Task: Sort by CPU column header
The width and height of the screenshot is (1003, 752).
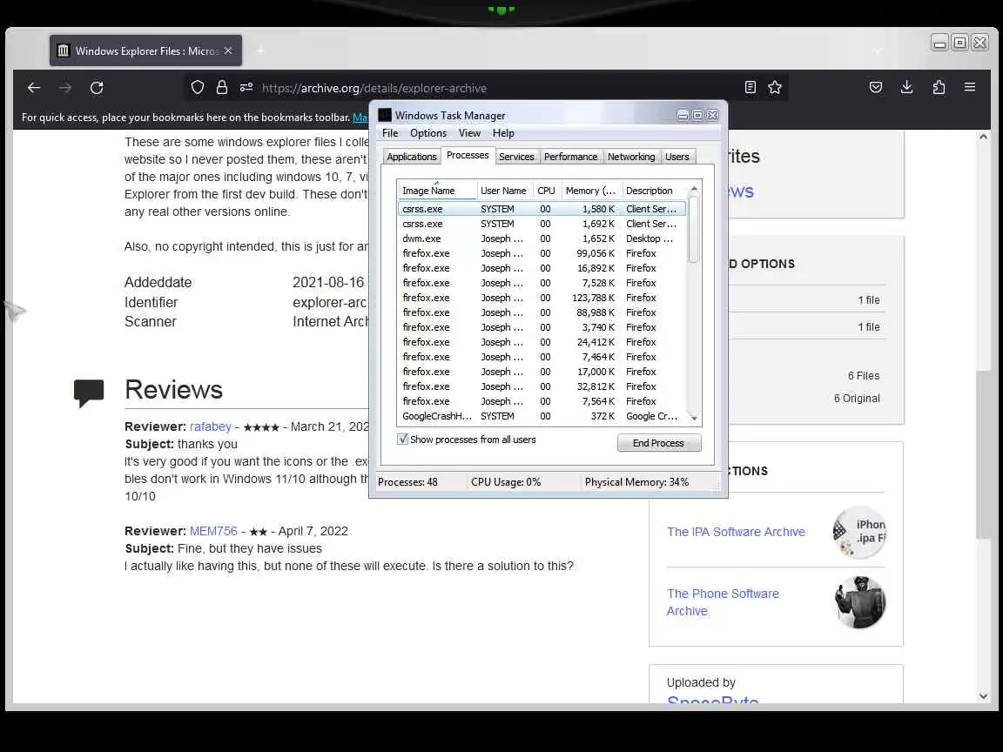Action: (546, 191)
